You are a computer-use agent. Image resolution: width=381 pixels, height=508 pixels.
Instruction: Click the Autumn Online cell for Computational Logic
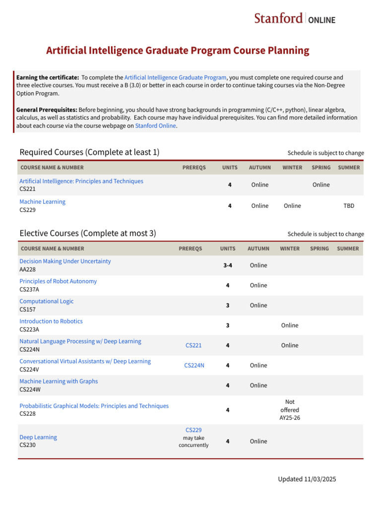point(258,306)
